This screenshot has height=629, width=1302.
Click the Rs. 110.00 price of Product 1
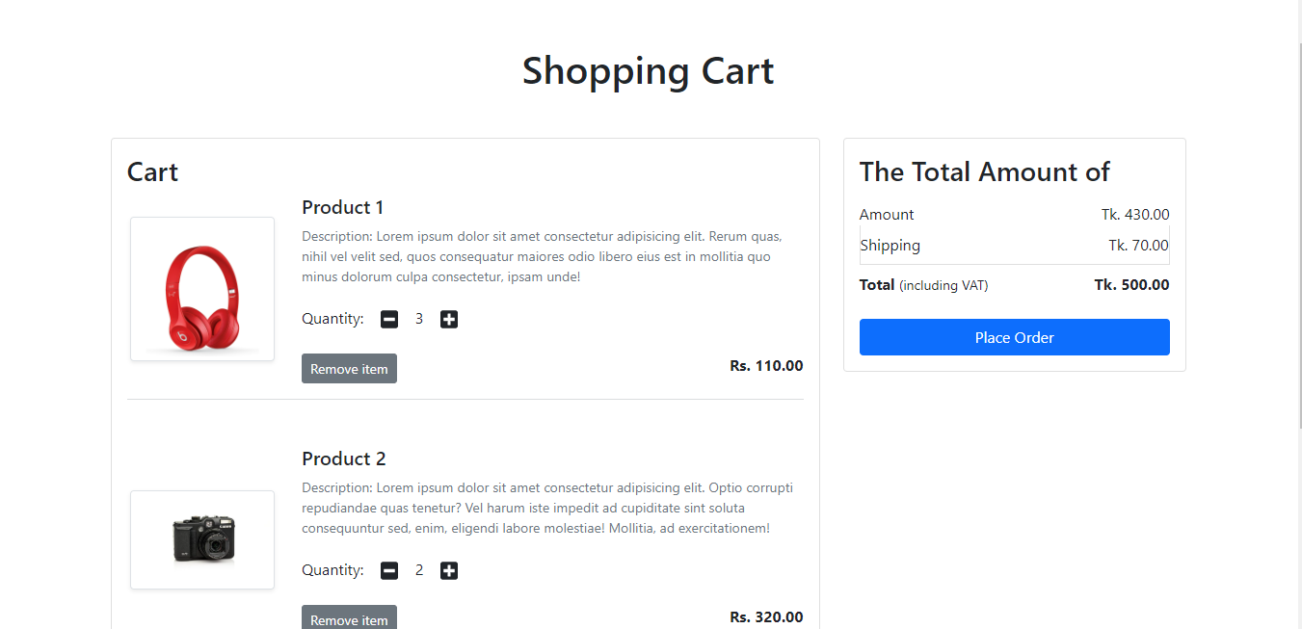coord(766,365)
